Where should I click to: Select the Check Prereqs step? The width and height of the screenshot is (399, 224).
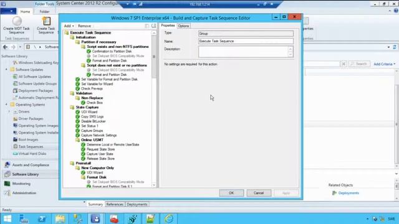(92, 88)
